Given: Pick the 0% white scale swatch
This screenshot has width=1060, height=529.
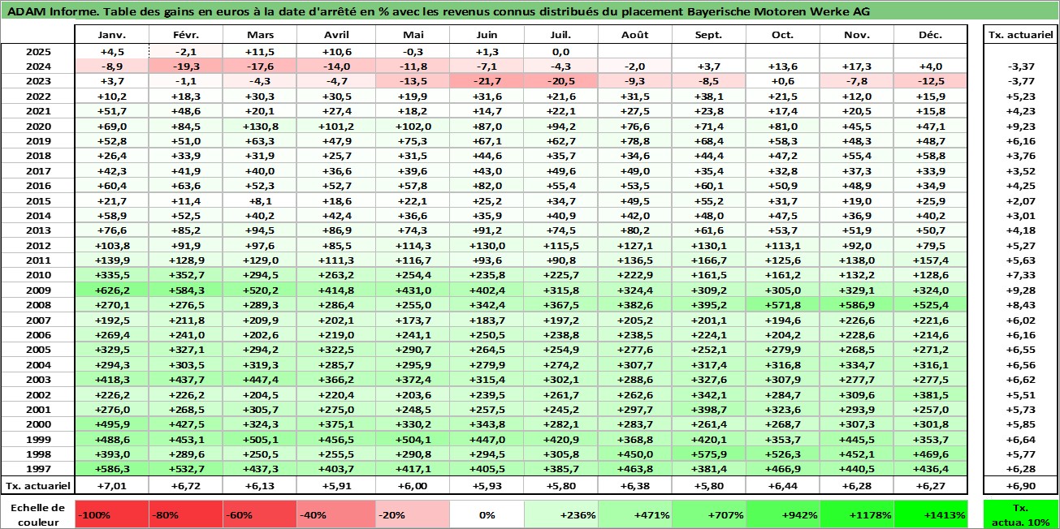Looking at the screenshot, I should (487, 514).
